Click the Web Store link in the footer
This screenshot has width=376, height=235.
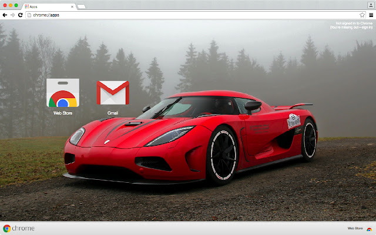click(355, 229)
